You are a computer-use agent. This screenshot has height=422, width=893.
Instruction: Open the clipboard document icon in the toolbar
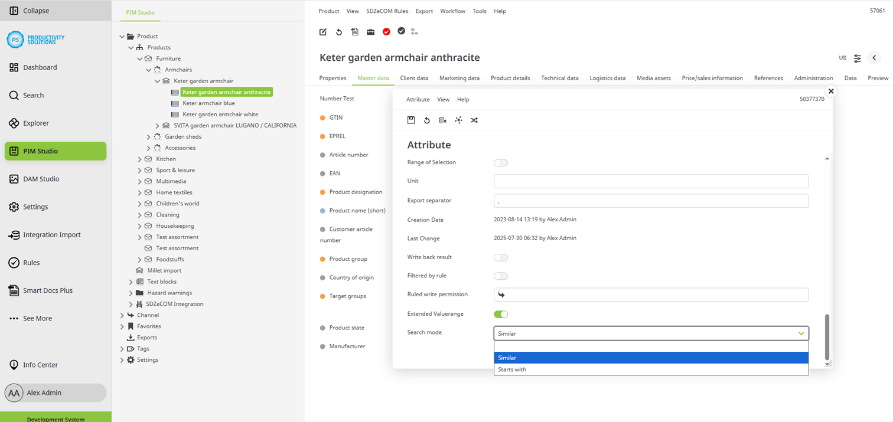[x=354, y=32]
